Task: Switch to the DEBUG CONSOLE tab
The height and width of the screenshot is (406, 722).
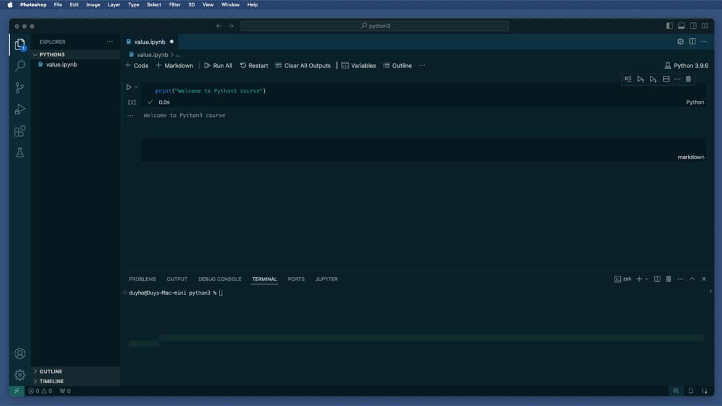Action: (220, 279)
